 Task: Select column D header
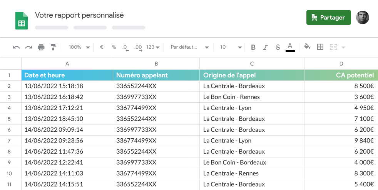point(341,64)
